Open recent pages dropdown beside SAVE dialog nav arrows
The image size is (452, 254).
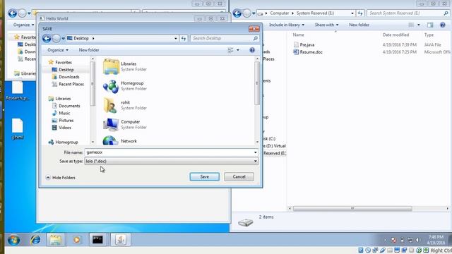(x=63, y=38)
